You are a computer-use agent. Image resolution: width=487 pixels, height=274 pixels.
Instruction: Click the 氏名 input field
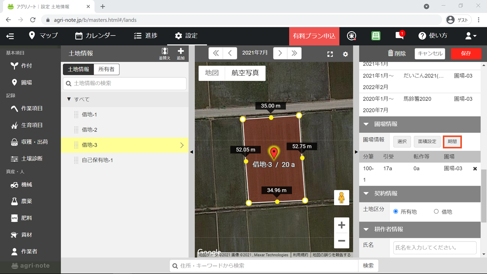click(435, 247)
